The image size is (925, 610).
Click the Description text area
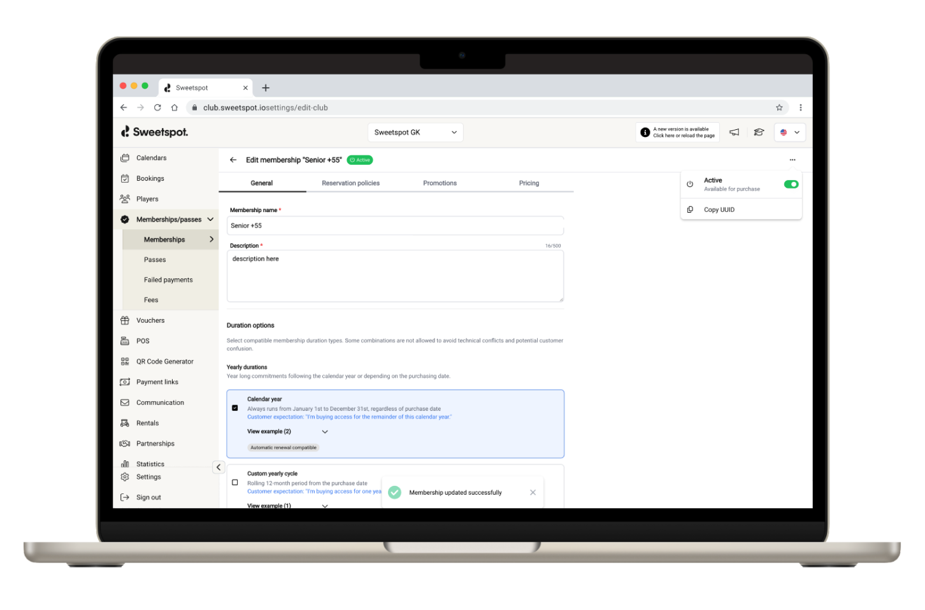[x=395, y=276]
